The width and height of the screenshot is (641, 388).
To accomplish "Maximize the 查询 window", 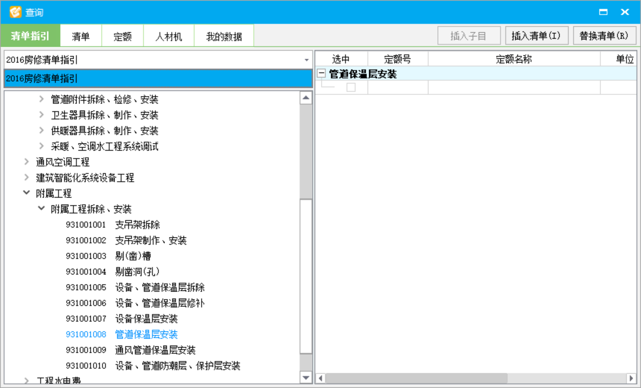I will tap(603, 12).
